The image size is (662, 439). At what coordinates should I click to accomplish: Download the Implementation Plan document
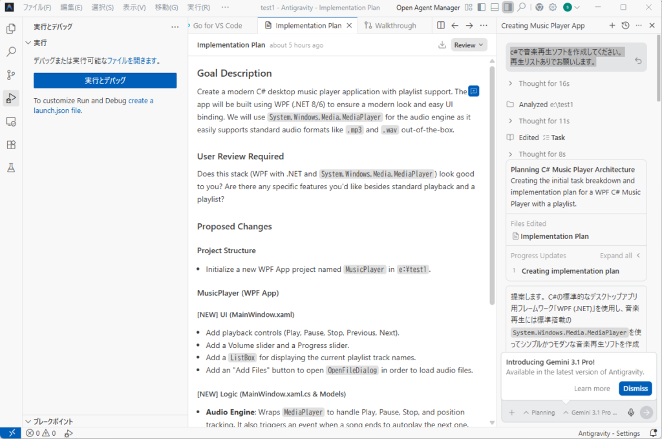(x=442, y=45)
